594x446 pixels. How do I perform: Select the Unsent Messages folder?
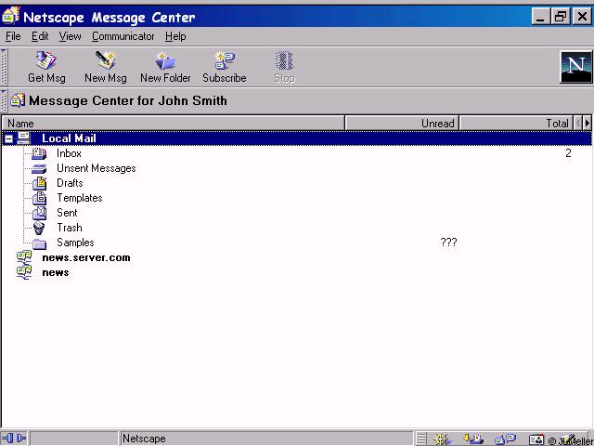(97, 168)
